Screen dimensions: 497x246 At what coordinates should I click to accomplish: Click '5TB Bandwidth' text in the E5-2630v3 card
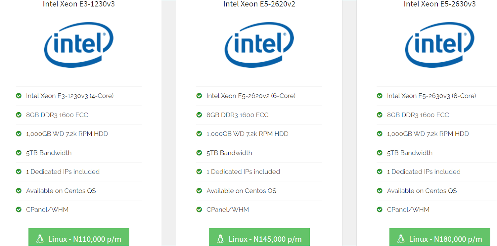click(410, 153)
